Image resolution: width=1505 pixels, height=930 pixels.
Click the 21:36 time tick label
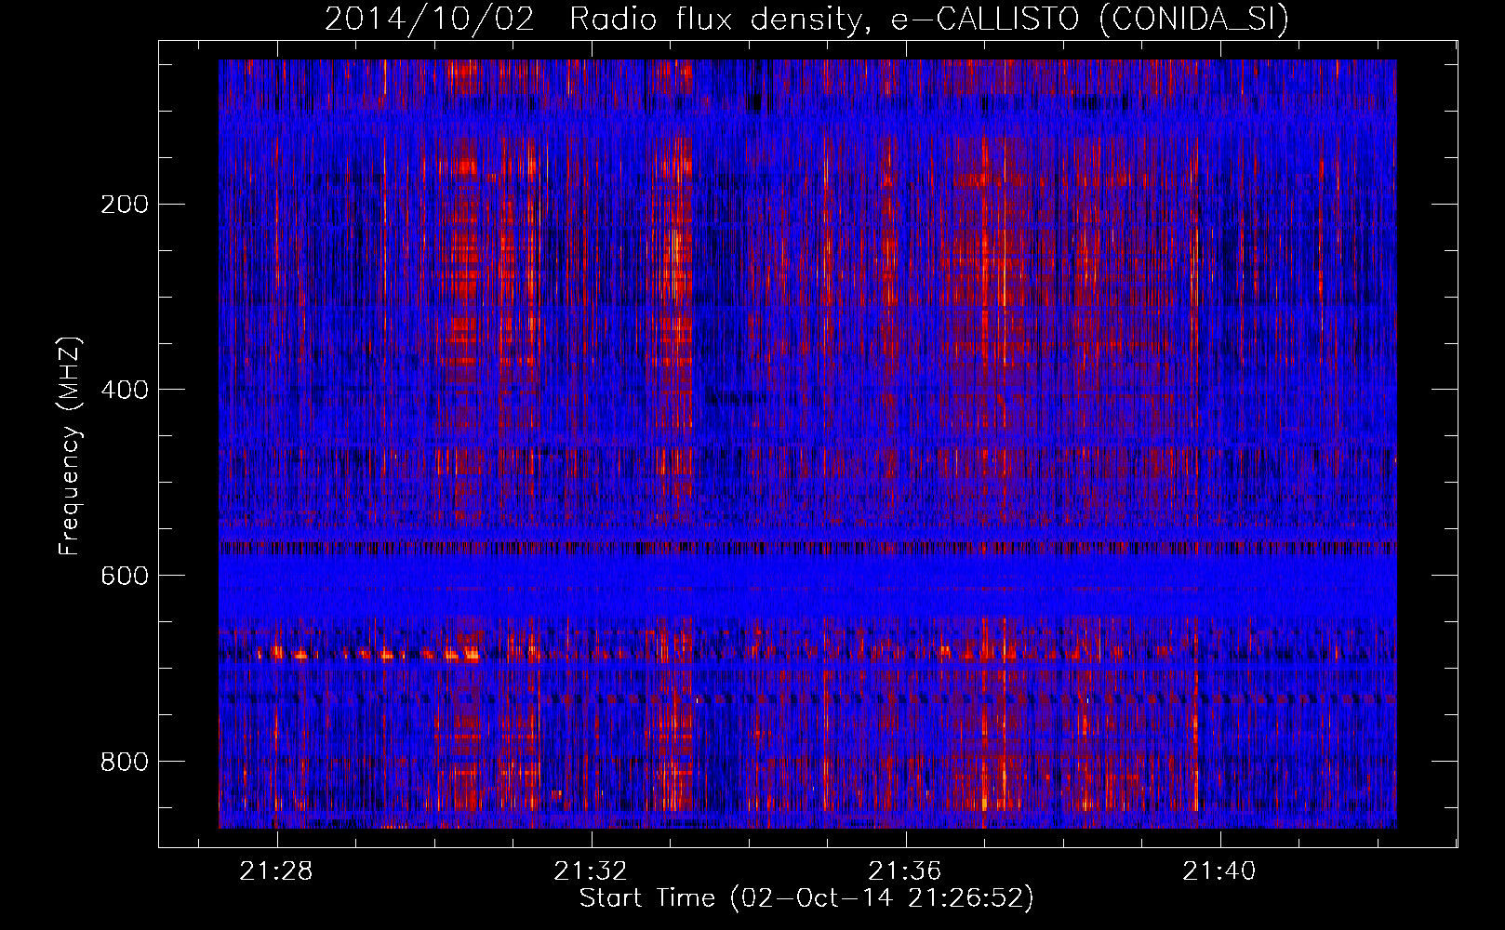click(x=905, y=871)
